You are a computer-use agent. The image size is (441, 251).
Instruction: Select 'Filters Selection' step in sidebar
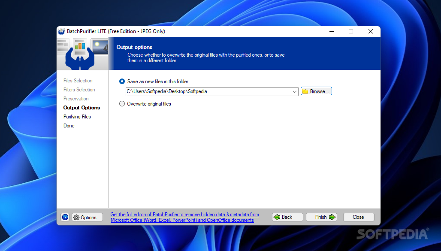pos(79,90)
